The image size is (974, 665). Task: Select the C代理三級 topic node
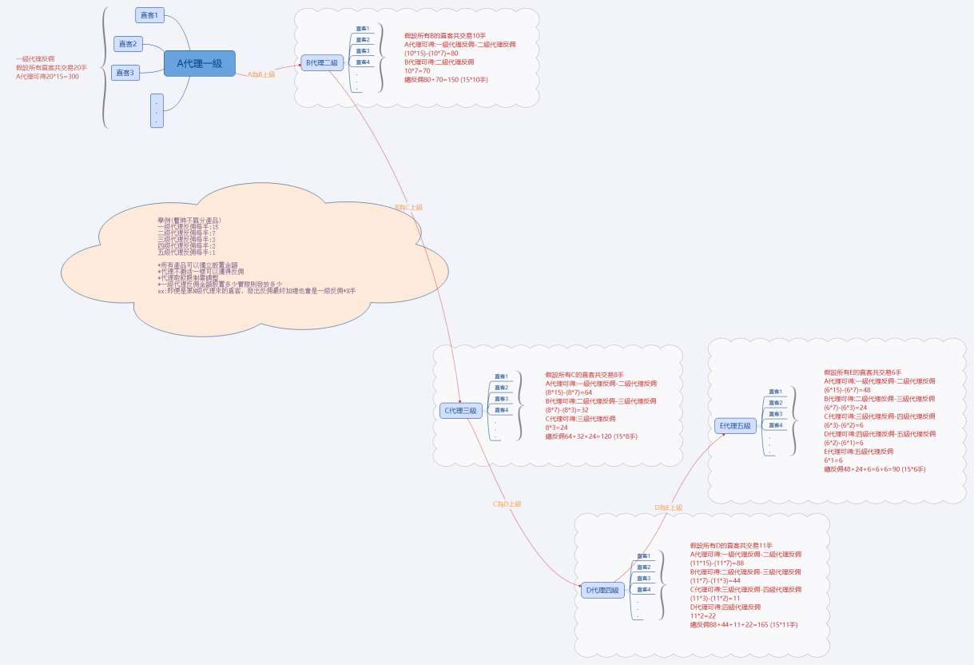coord(461,411)
